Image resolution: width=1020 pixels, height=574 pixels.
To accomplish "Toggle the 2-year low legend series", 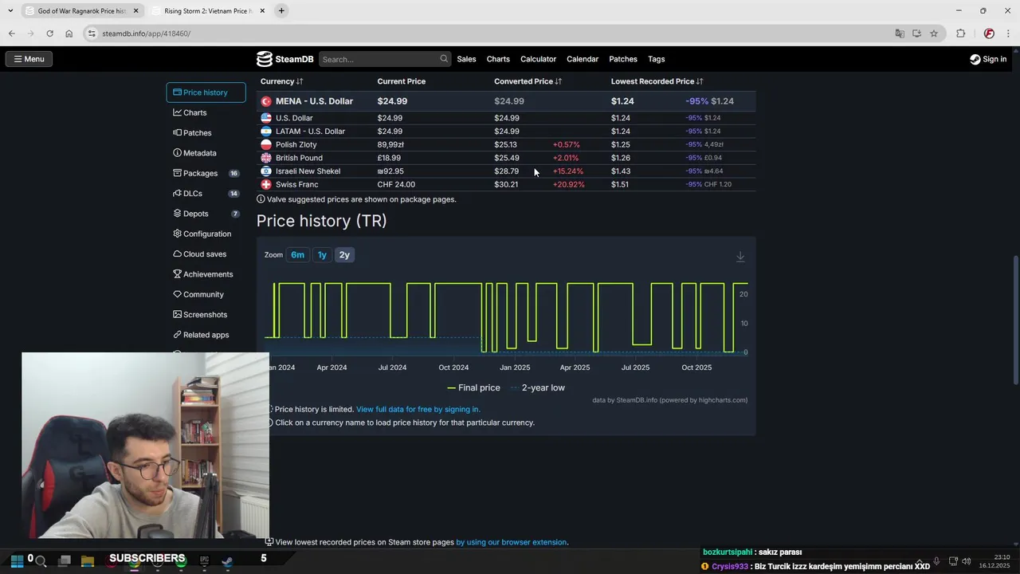I will pos(538,388).
